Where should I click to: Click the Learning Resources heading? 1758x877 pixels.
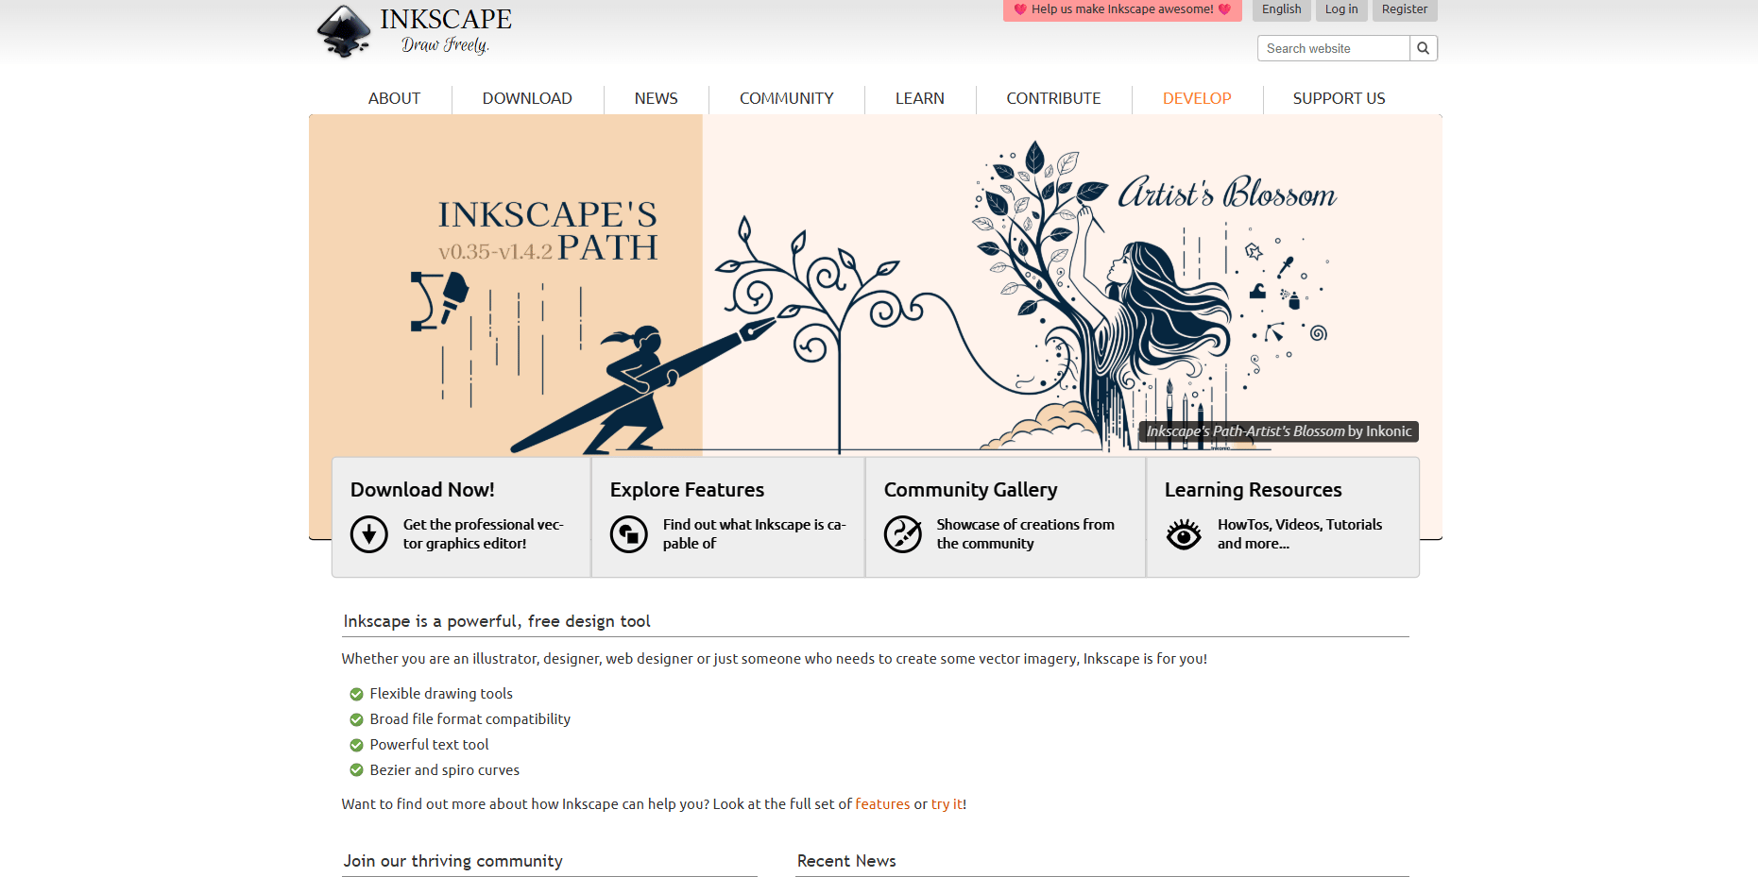pos(1253,490)
